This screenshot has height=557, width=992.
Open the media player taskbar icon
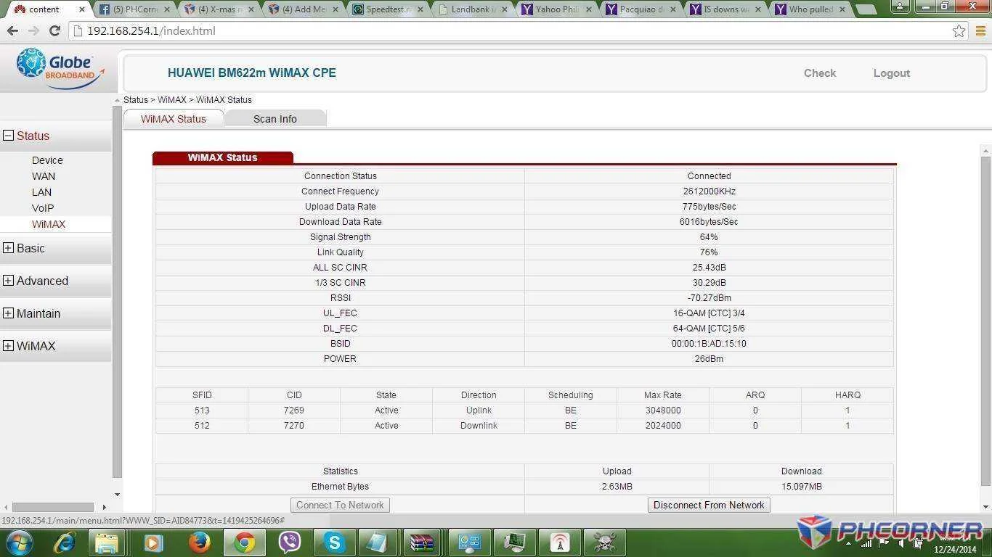click(x=153, y=542)
